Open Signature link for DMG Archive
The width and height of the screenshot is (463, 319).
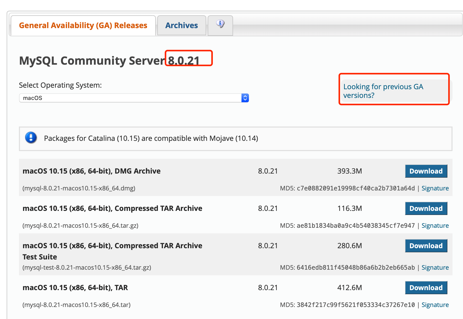[x=435, y=188]
